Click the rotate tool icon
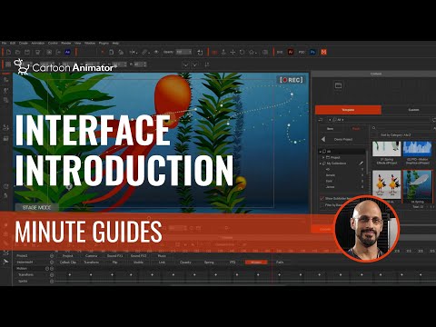The height and width of the screenshot is (327, 436). pyautogui.click(x=242, y=52)
